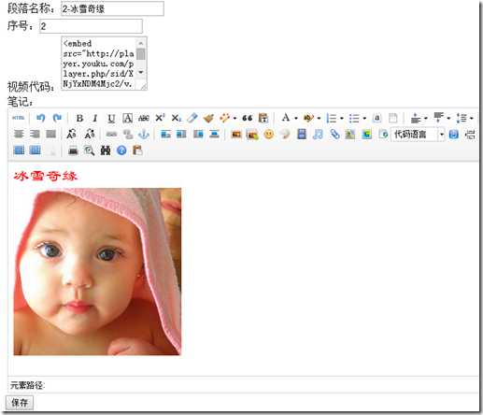The image size is (483, 415).
Task: Open paragraph-after spacing arrow
Action: (x=448, y=119)
